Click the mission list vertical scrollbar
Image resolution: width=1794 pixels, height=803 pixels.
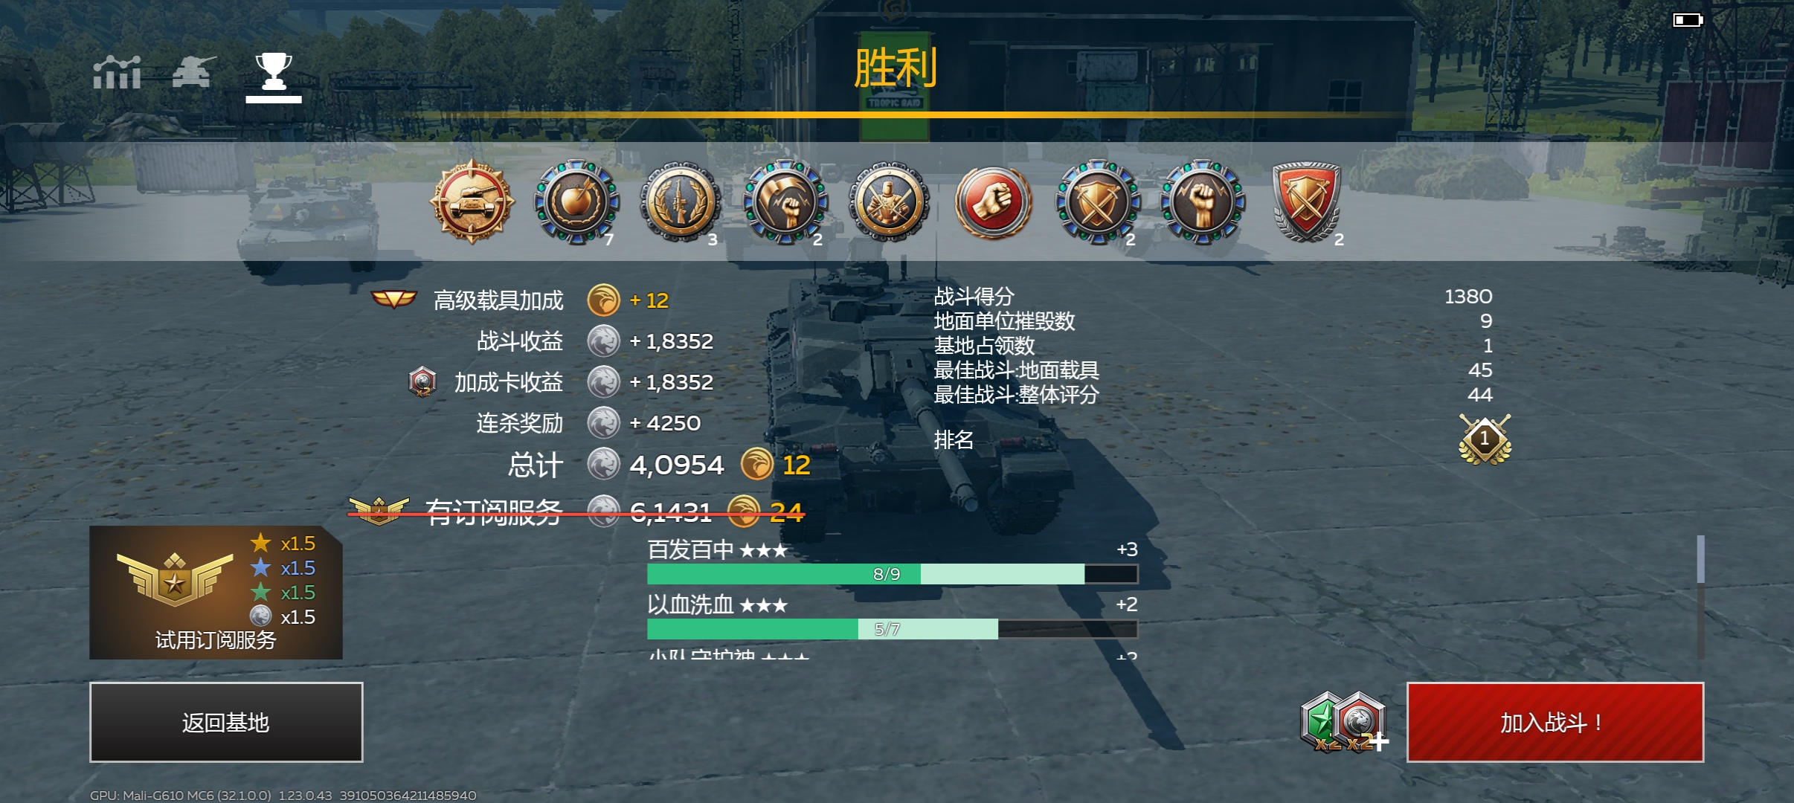coord(1700,596)
